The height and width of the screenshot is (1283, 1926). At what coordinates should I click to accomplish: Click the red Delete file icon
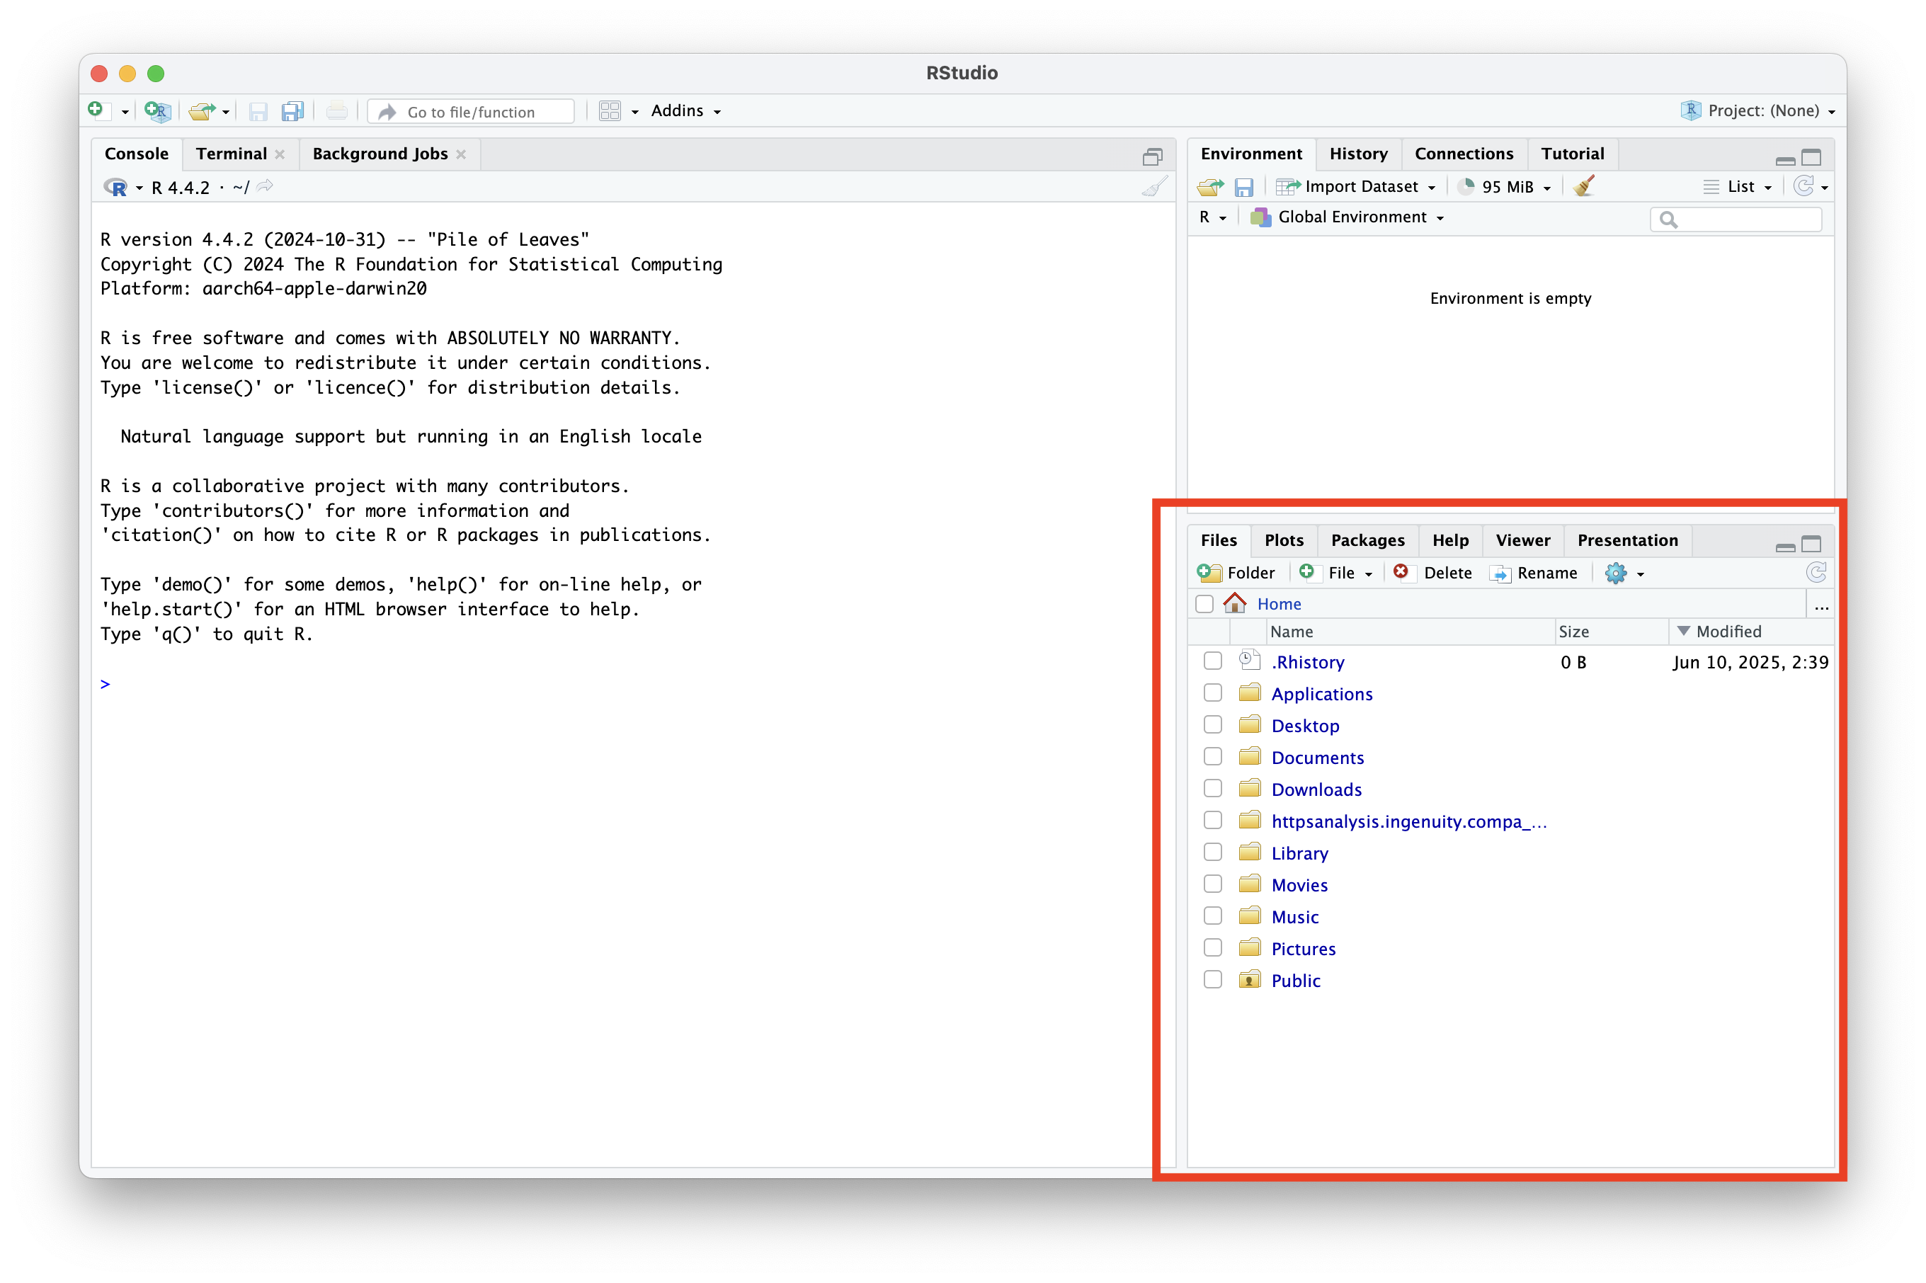[x=1401, y=573]
